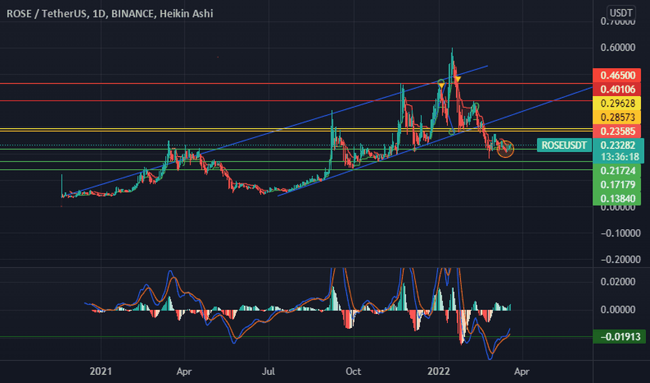Click the left yellow triangle marker near peak
This screenshot has height=383, width=650.
(x=441, y=86)
